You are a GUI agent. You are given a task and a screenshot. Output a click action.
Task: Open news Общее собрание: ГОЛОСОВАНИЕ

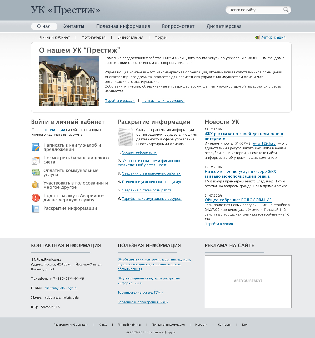point(238,200)
